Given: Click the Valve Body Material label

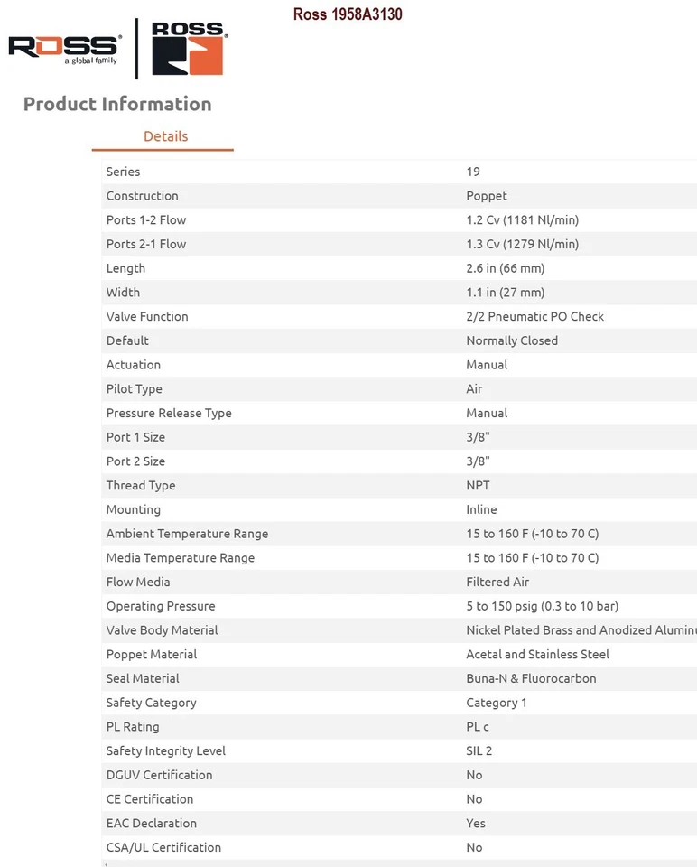Looking at the screenshot, I should (162, 630).
